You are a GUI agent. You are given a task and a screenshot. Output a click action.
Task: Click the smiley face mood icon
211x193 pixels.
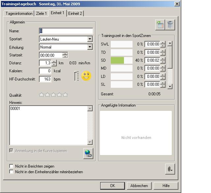[86, 76]
